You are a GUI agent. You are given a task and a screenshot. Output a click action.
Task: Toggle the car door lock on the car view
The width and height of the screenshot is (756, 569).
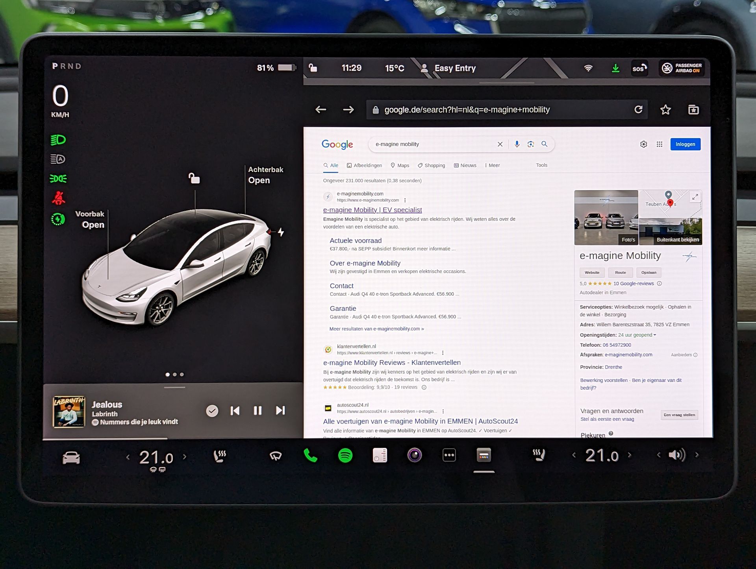(194, 179)
